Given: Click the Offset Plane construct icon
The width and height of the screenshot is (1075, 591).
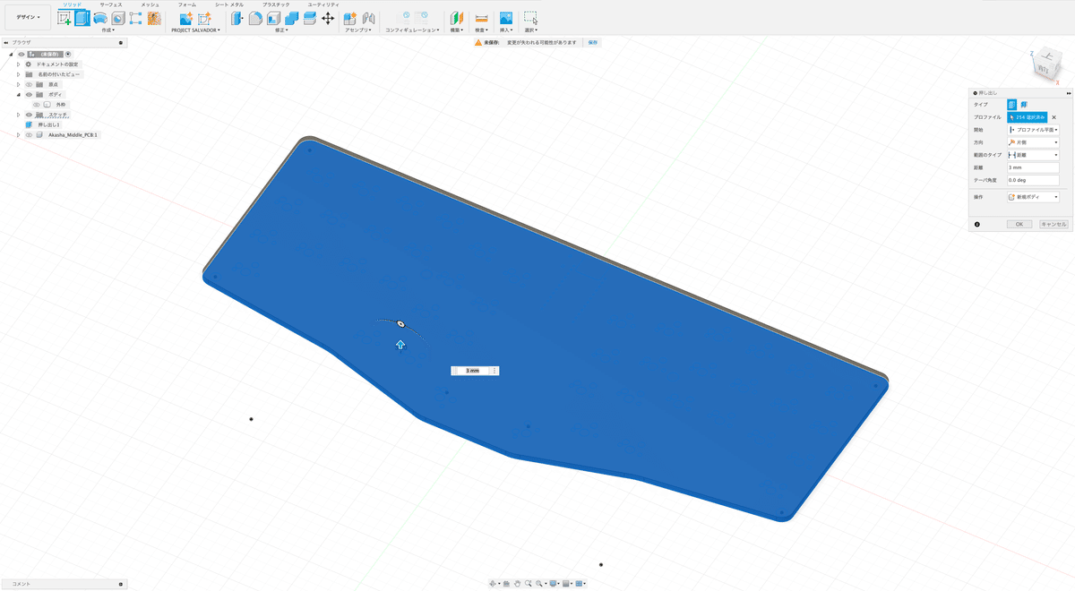Looking at the screenshot, I should click(x=457, y=18).
